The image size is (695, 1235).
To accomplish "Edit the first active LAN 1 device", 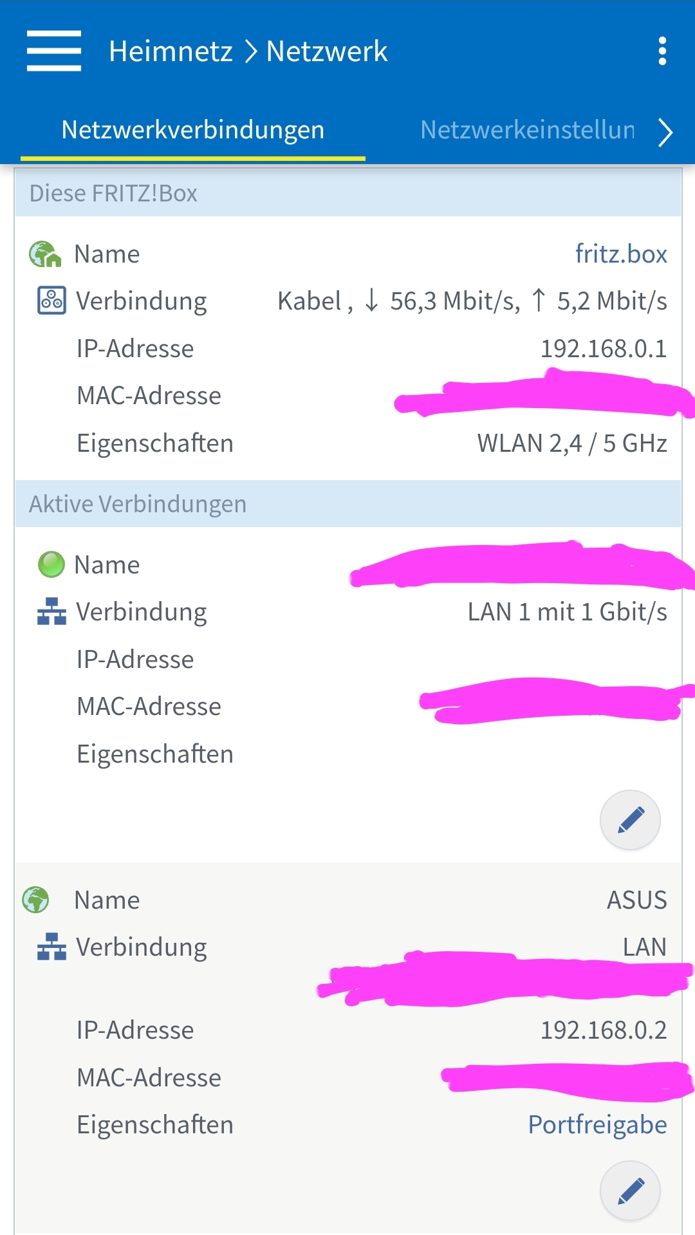I will pos(630,820).
